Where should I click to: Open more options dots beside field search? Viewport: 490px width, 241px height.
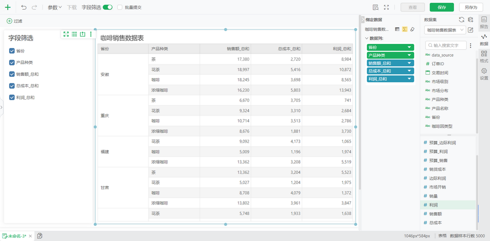[x=471, y=46]
